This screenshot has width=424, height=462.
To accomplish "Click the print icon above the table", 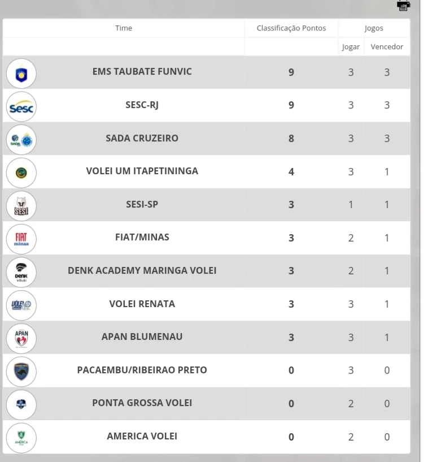I will (403, 5).
